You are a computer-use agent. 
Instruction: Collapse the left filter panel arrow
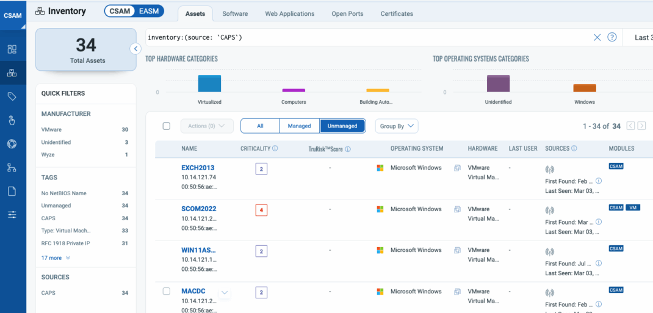135,49
